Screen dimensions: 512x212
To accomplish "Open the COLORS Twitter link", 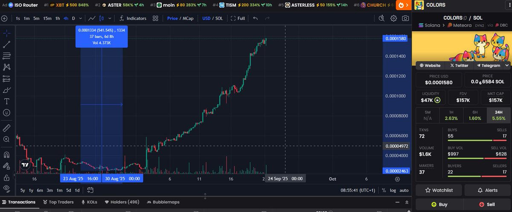I will click(459, 65).
